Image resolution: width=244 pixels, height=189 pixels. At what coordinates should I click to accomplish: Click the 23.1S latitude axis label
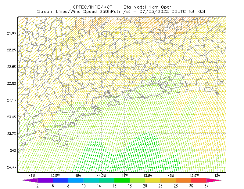tap(12, 100)
